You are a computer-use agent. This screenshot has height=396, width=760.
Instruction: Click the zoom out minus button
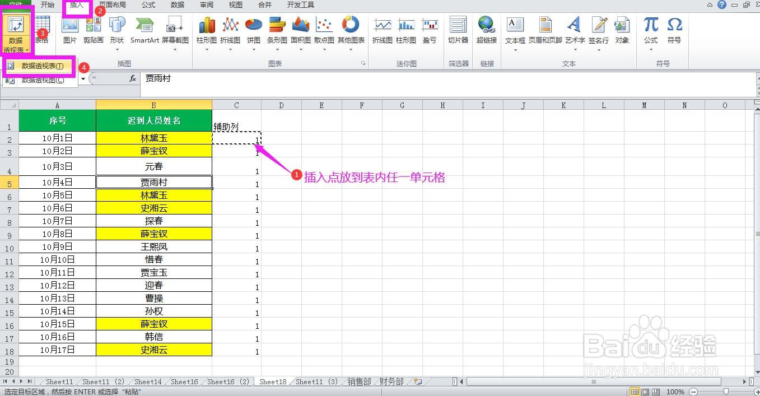click(x=693, y=392)
